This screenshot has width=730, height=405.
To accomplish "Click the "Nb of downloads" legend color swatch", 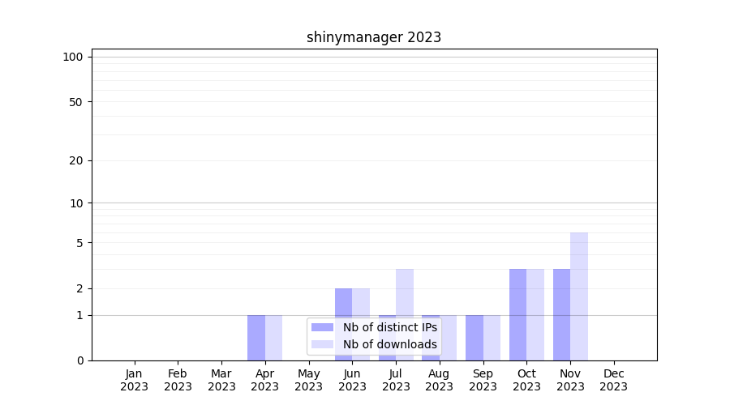I will tap(322, 344).
